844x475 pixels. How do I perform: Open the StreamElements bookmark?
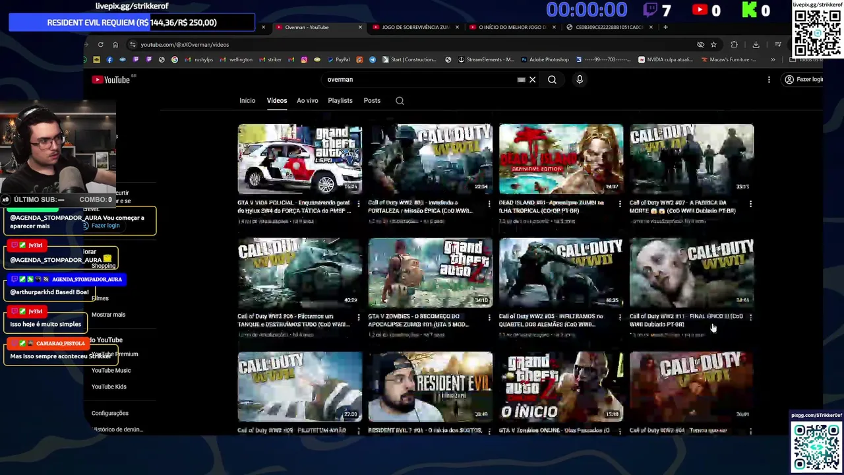(x=485, y=59)
